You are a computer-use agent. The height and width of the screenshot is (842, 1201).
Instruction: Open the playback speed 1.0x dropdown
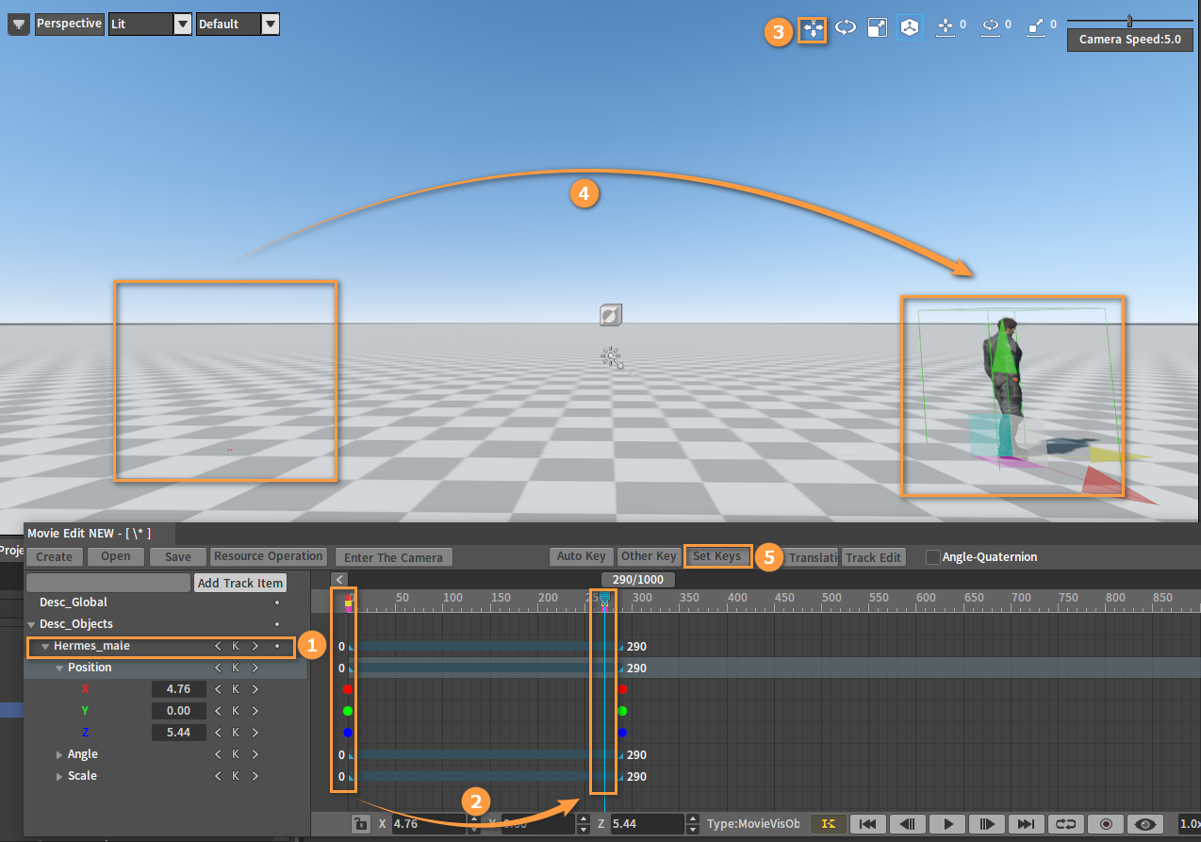point(1189,824)
